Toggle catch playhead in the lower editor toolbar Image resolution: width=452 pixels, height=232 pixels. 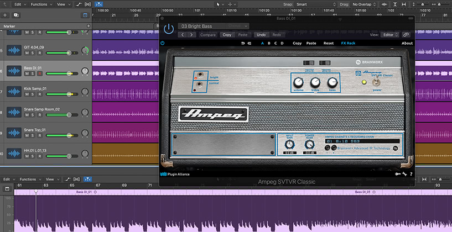pos(87,180)
